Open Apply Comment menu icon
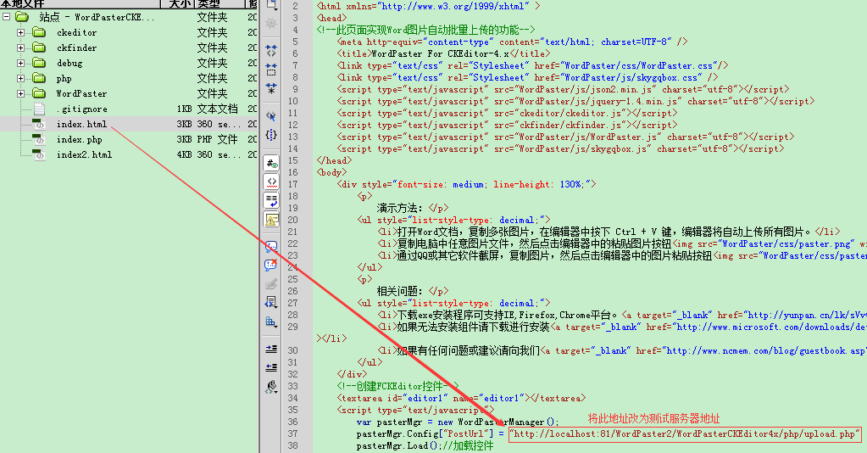Screen dimensions: 867x453 coord(271,247)
